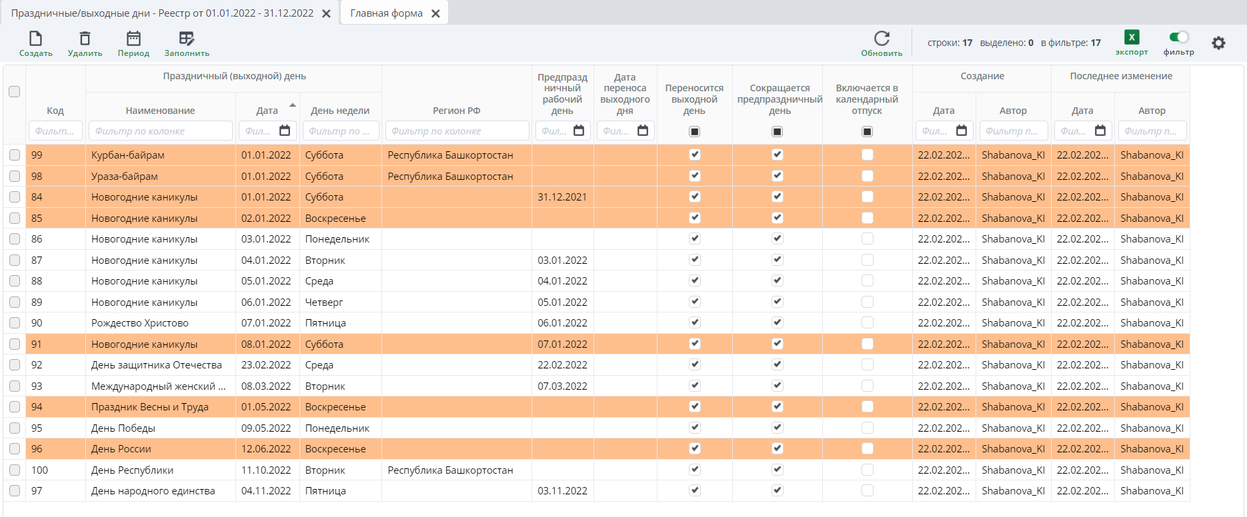The width and height of the screenshot is (1247, 517).
Task: Click the Заполнить fill icon
Action: coord(187,39)
